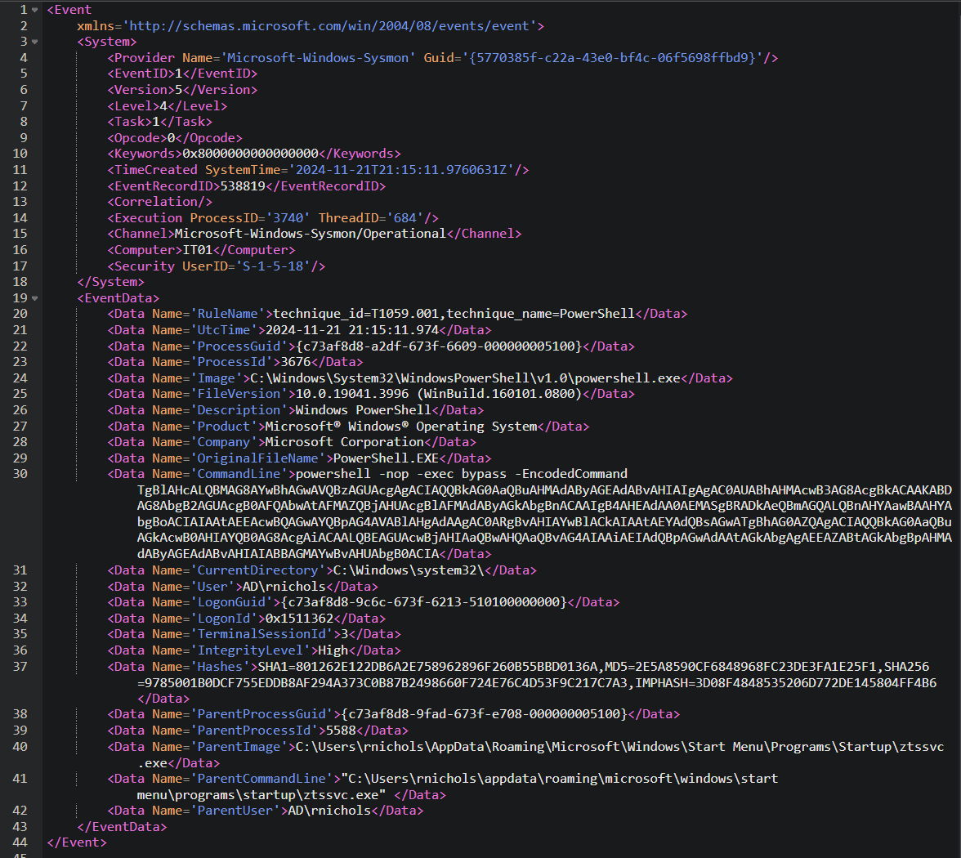This screenshot has height=858, width=961.
Task: Click line number 11 in the gutter
Action: click(20, 170)
